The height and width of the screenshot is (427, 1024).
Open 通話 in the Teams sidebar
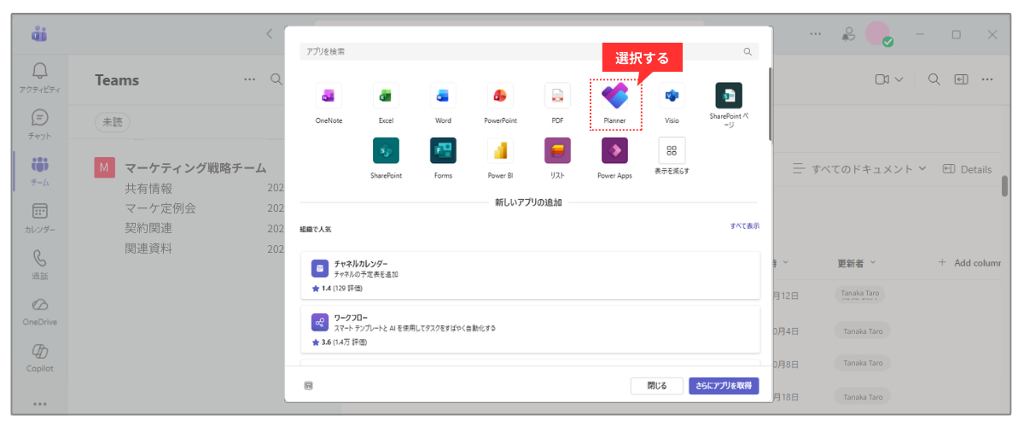tap(39, 265)
